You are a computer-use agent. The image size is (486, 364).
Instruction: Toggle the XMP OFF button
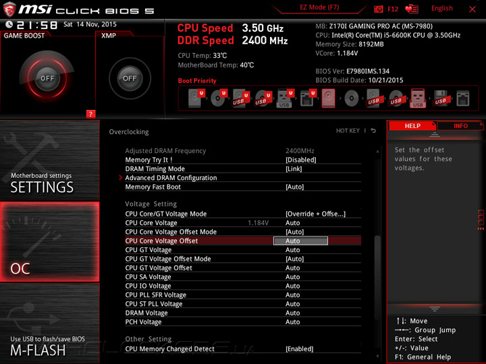point(130,78)
